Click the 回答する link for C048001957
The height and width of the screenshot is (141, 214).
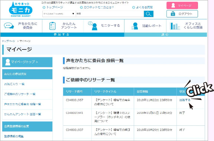[185, 100]
